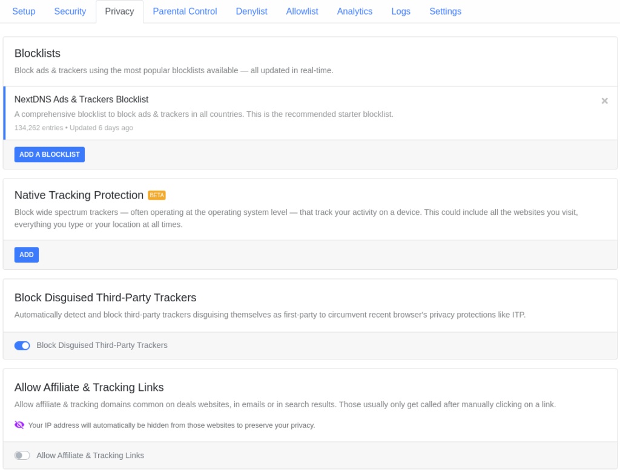Navigate to the Settings tab
Viewport: 620px width, 472px height.
[445, 11]
